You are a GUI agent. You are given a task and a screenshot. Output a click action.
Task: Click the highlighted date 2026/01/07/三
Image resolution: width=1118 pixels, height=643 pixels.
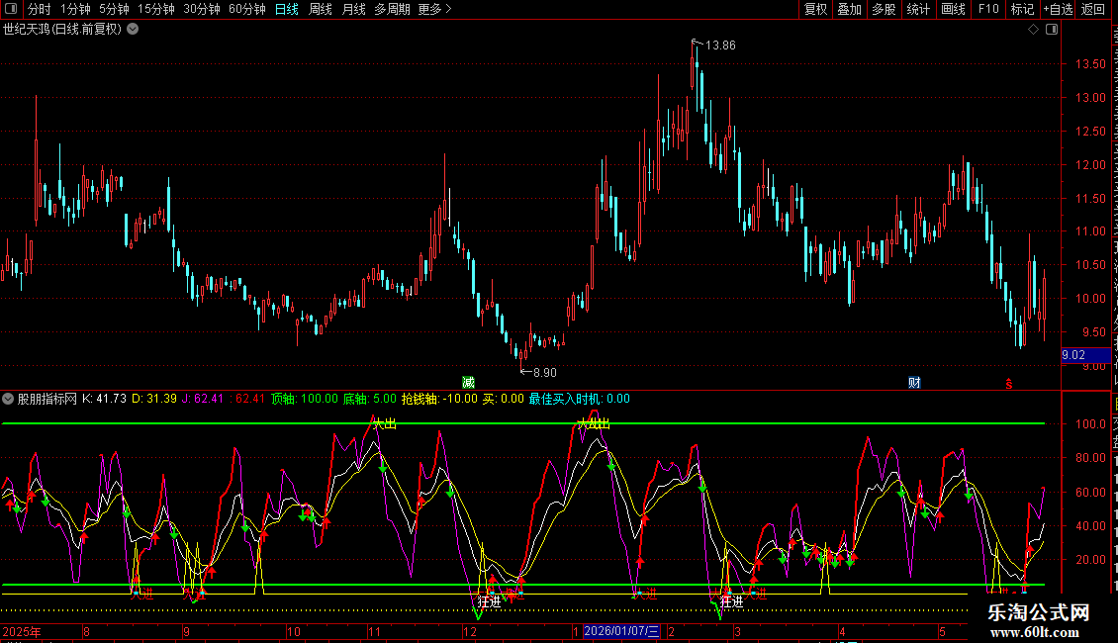[621, 631]
